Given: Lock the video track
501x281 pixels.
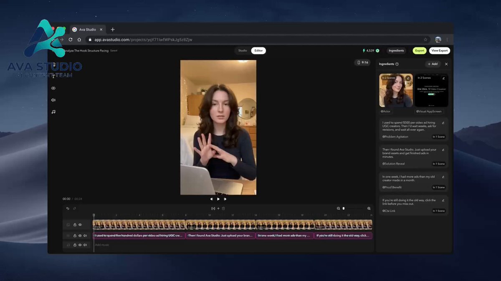Looking at the screenshot, I should click(x=75, y=225).
